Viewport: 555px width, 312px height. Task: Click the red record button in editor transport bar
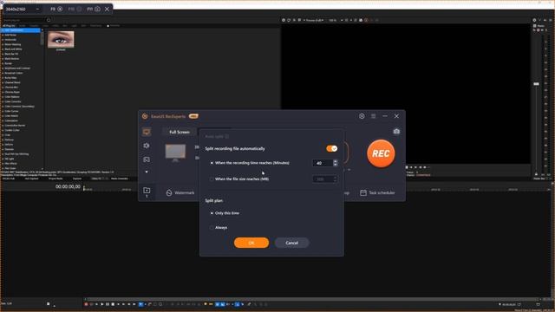click(86, 304)
